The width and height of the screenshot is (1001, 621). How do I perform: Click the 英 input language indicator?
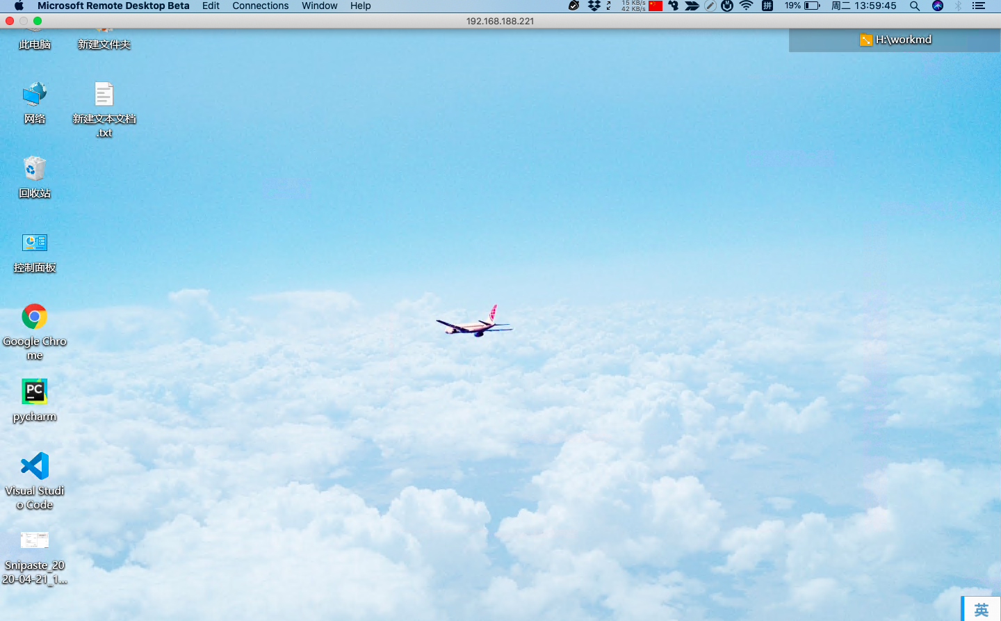click(x=980, y=608)
